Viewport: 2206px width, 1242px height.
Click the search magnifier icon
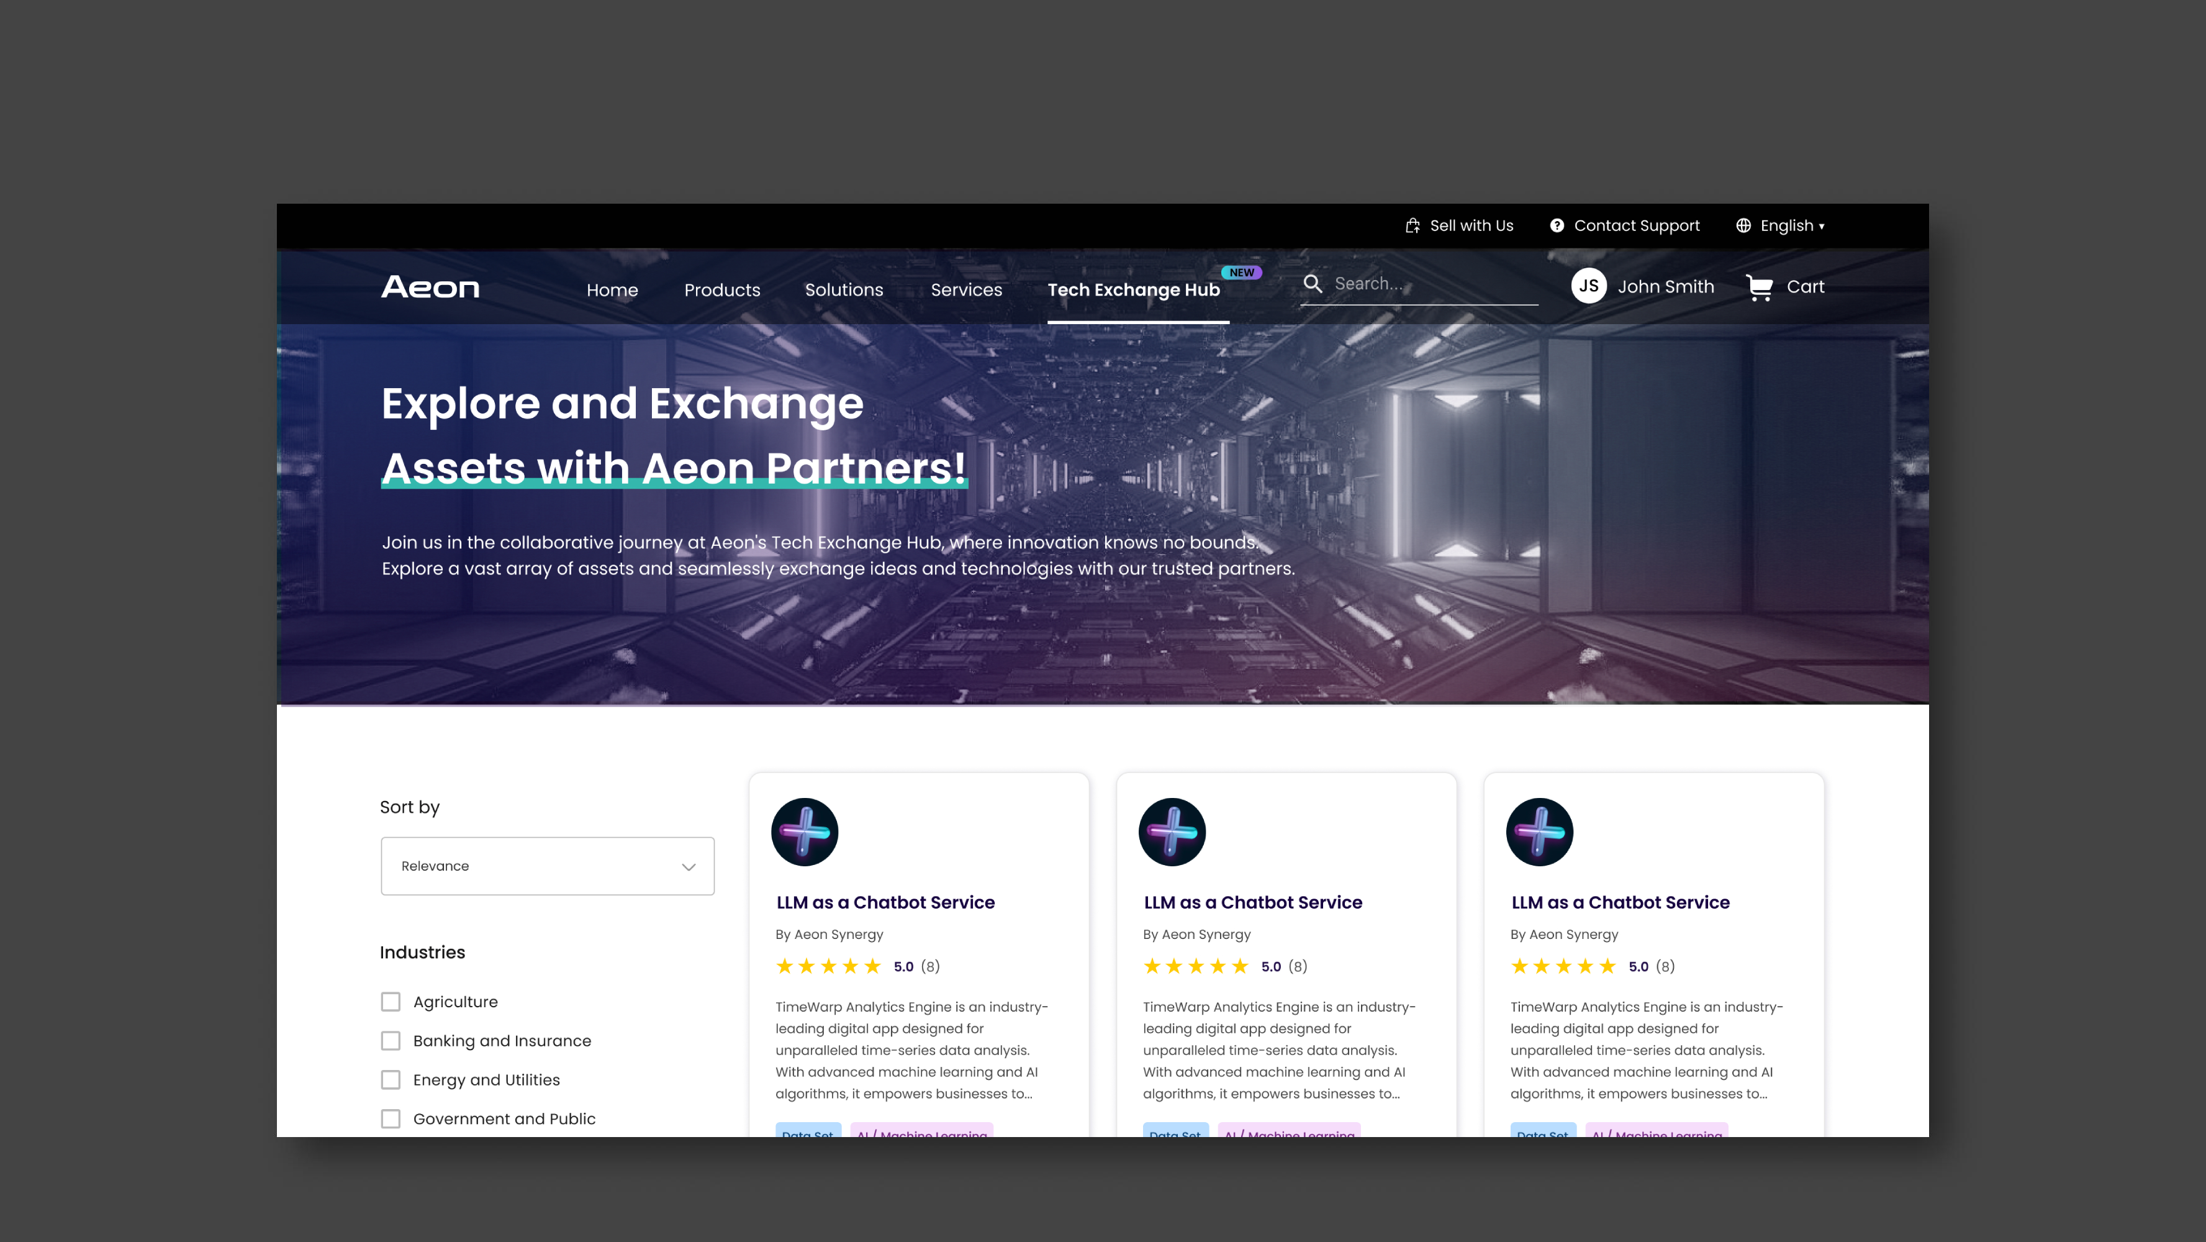pyautogui.click(x=1313, y=284)
